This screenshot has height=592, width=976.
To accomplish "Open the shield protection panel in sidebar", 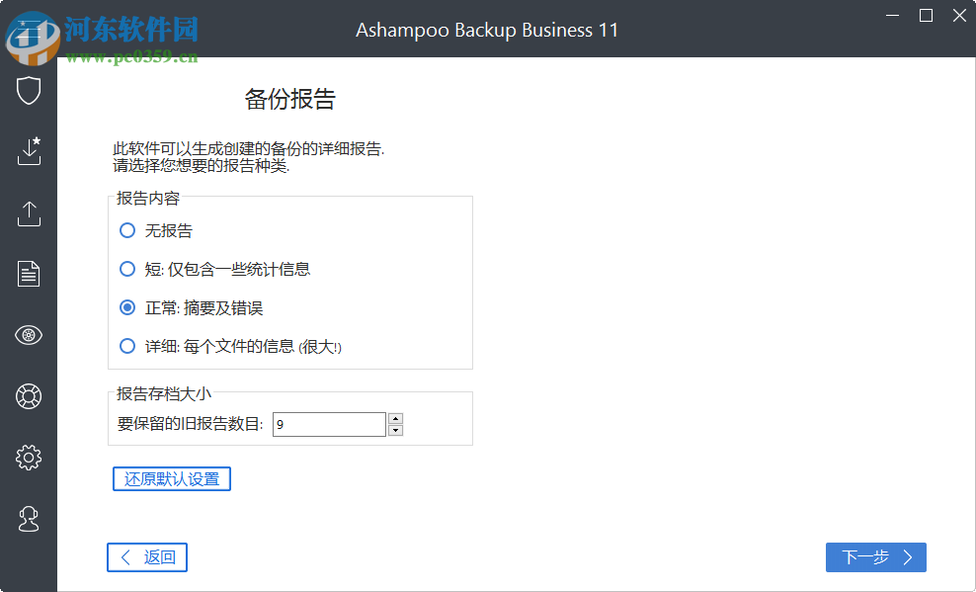I will tap(29, 90).
